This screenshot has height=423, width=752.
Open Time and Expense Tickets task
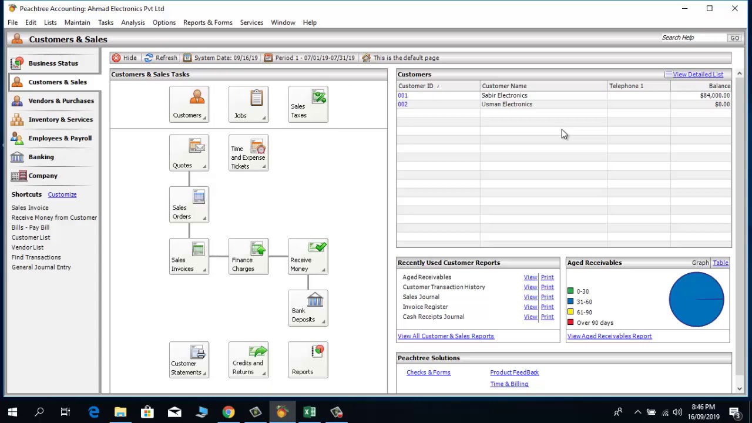click(248, 153)
